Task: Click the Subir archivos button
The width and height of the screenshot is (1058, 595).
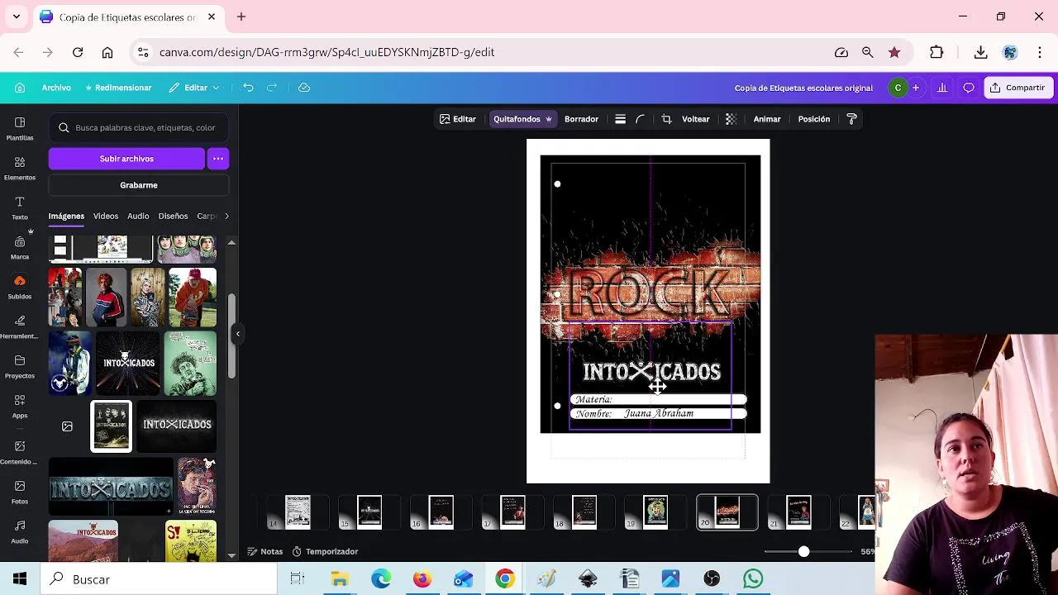Action: pyautogui.click(x=126, y=159)
